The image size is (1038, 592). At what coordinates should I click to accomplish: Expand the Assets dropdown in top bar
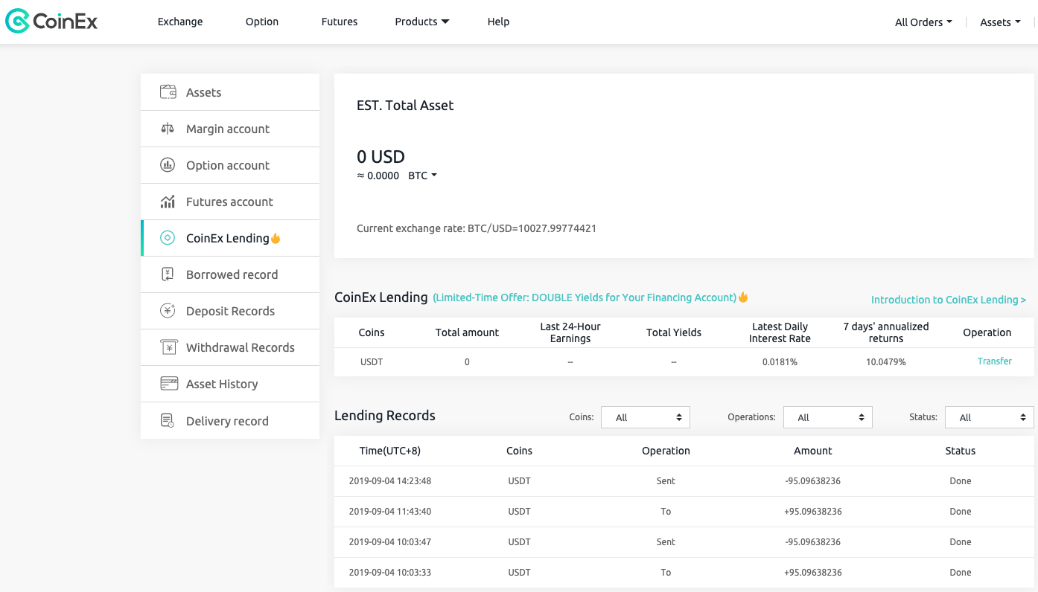tap(1000, 22)
